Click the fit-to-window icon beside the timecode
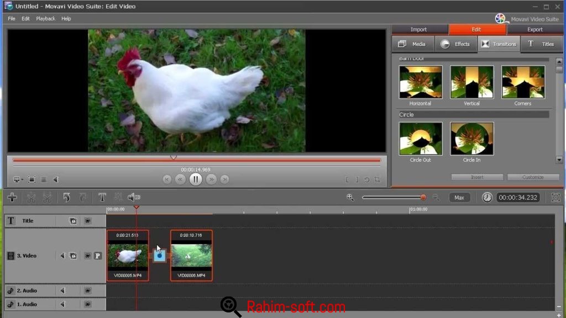 [555, 197]
